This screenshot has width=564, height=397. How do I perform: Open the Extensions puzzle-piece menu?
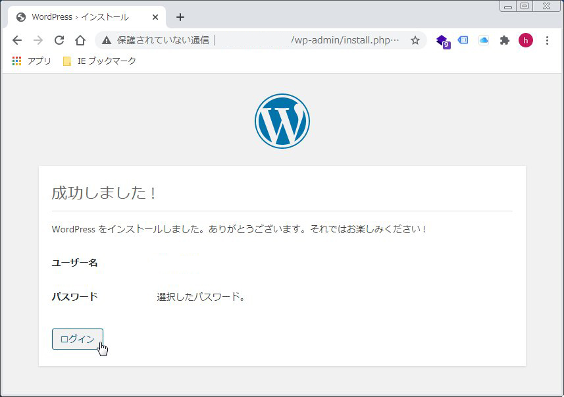505,40
